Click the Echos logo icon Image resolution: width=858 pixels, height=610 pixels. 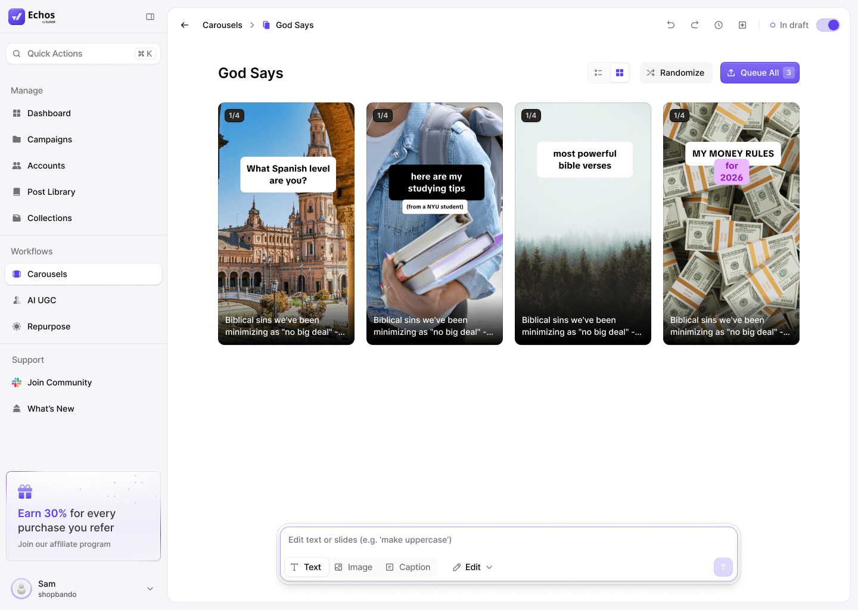[x=17, y=17]
